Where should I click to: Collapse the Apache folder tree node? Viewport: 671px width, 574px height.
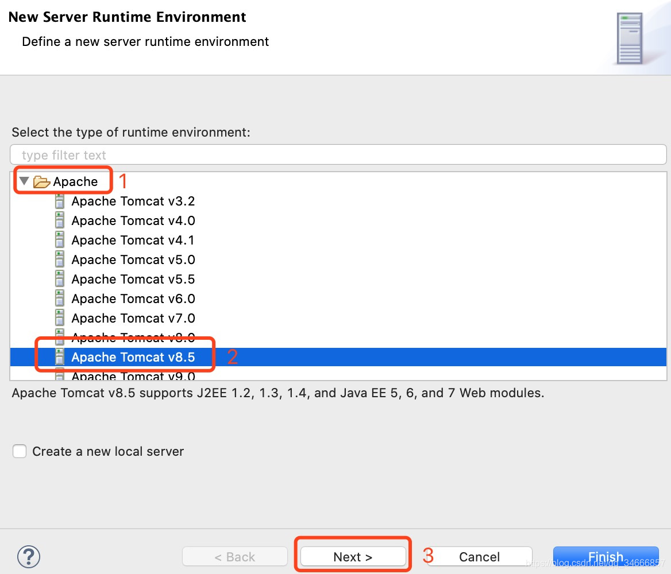pyautogui.click(x=24, y=181)
